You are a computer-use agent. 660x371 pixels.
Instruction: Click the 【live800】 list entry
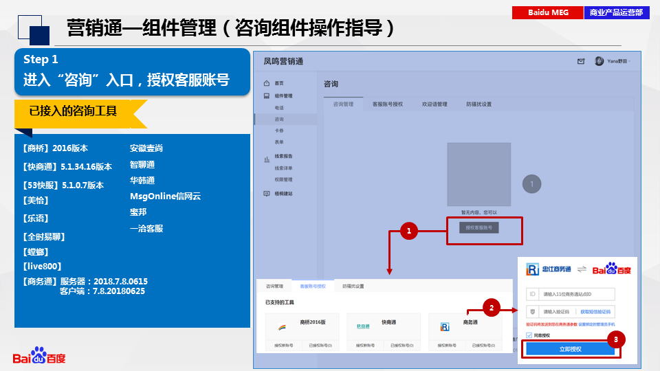click(42, 267)
